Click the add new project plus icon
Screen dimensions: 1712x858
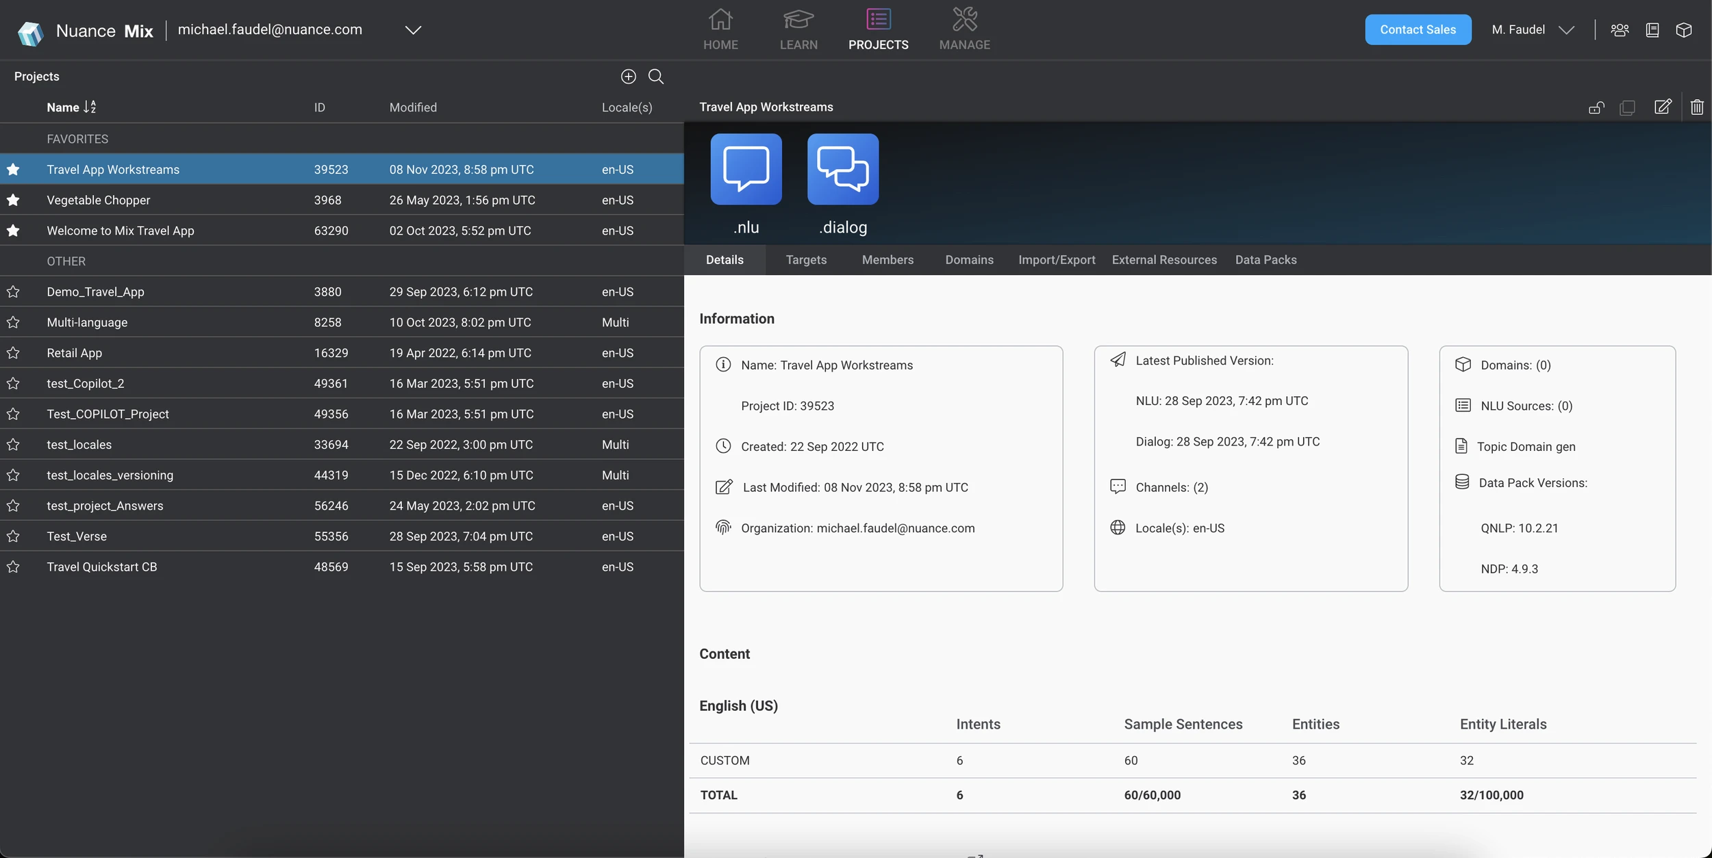pyautogui.click(x=628, y=77)
